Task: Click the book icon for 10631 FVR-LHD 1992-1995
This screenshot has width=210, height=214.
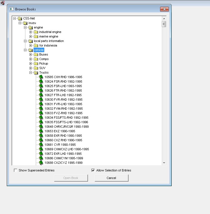Action: pyautogui.click(x=41, y=104)
